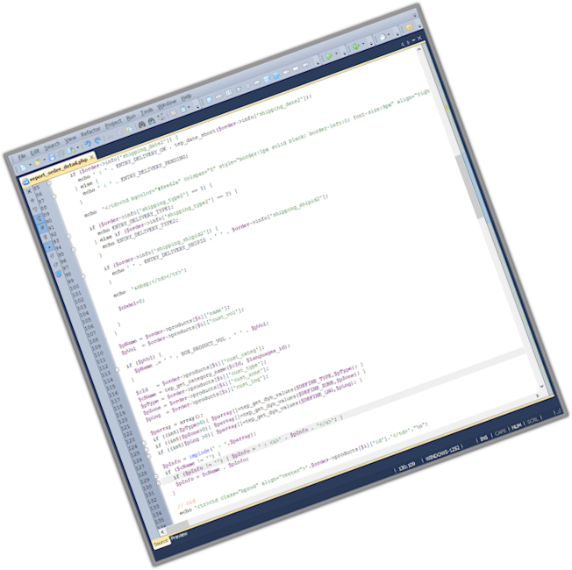Click the WINDOWS-1252 encoding in the status bar
The width and height of the screenshot is (572, 570).
442,453
